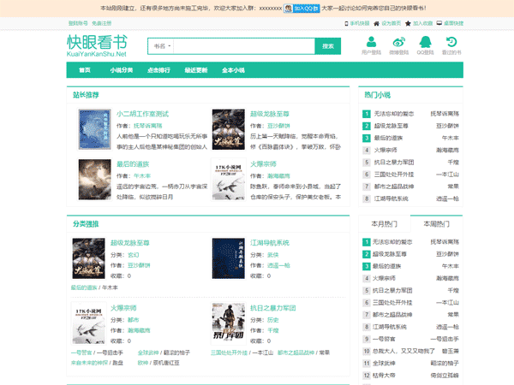514x385 pixels.
Task: Open the 小二胡工作室测试 book title link
Action: coord(142,113)
